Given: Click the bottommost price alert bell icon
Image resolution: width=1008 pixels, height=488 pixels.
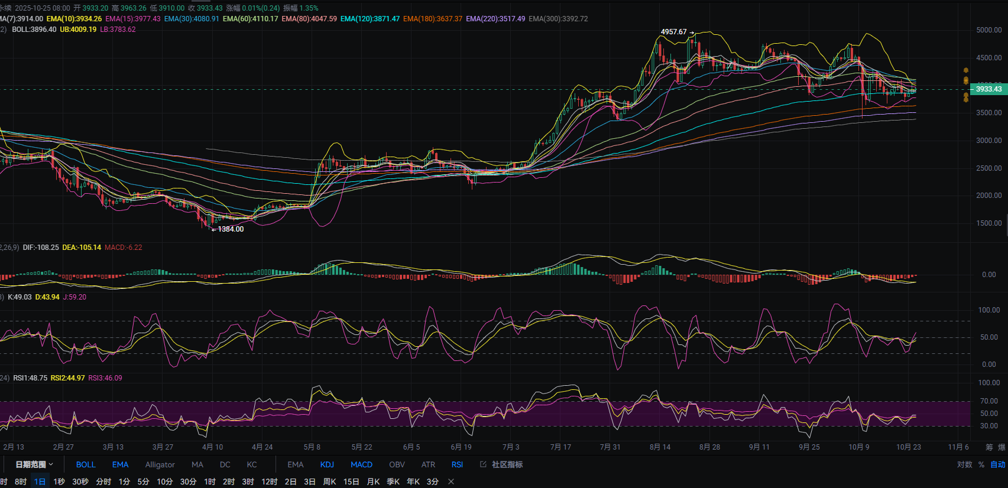Looking at the screenshot, I should point(966,99).
